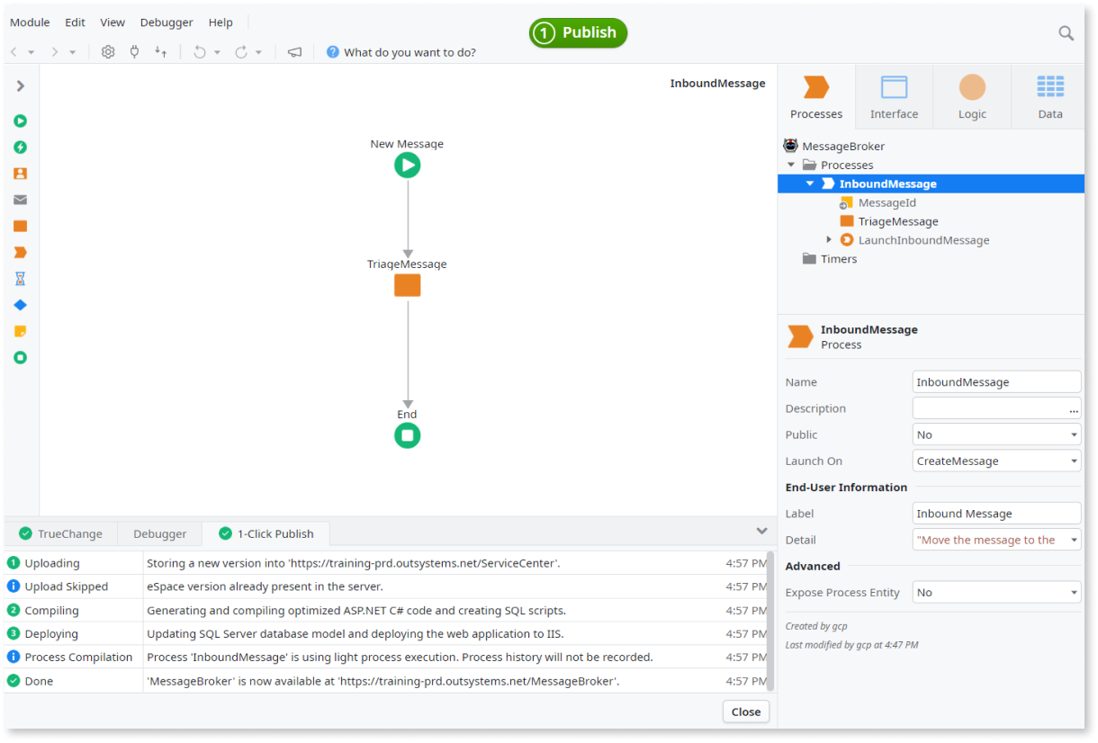Change the Launch On trigger dropdown
The width and height of the screenshot is (1098, 743).
point(1074,461)
